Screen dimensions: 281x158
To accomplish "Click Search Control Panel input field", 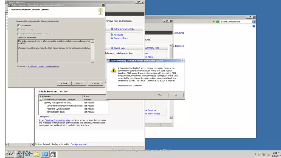I will tap(236, 22).
